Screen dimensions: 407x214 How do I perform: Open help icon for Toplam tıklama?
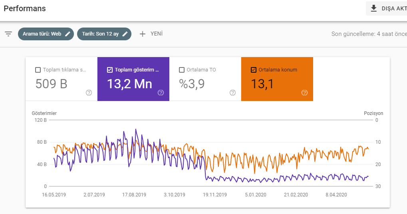(x=89, y=93)
